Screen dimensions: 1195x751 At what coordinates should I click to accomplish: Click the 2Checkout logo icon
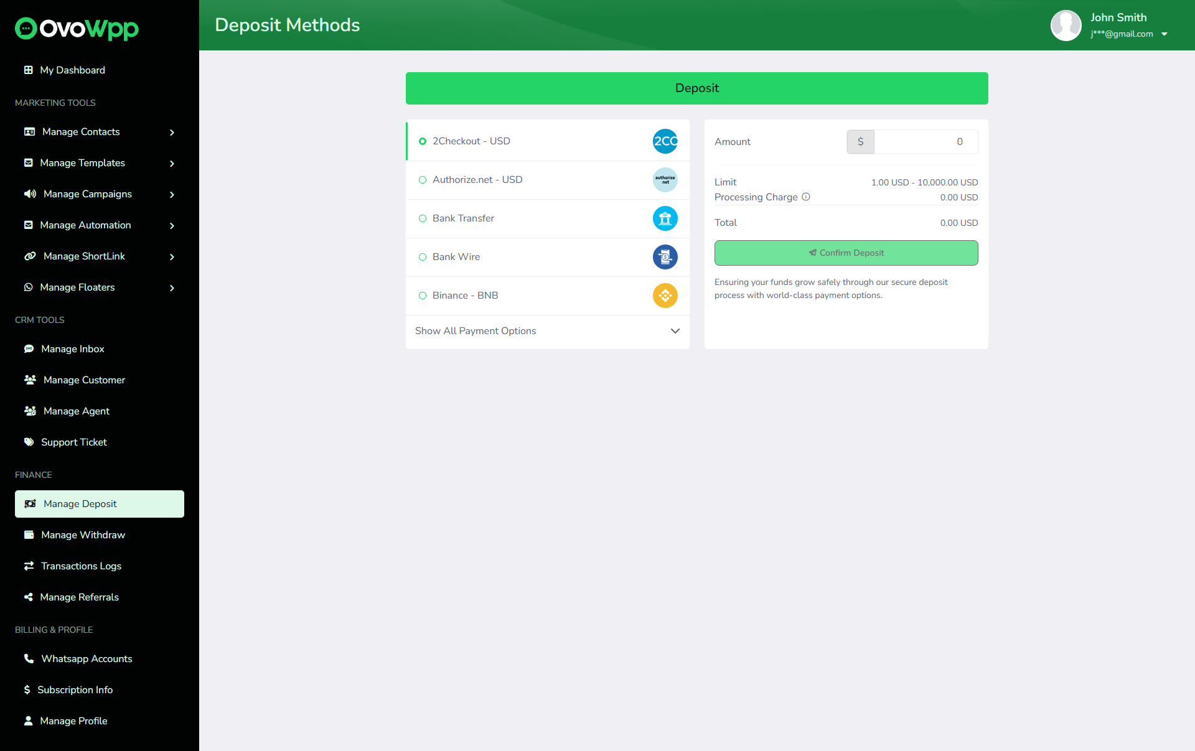665,141
